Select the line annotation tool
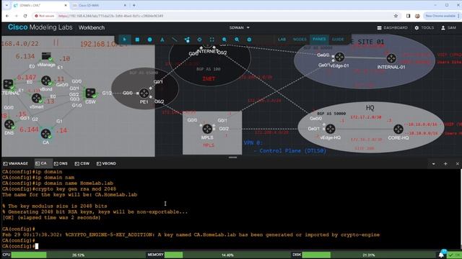This screenshot has height=259, width=462. click(x=175, y=40)
